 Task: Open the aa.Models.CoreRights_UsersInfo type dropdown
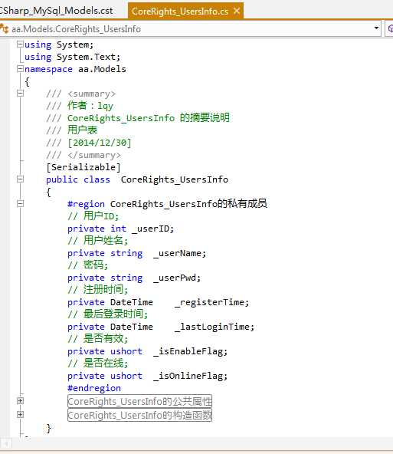376,28
